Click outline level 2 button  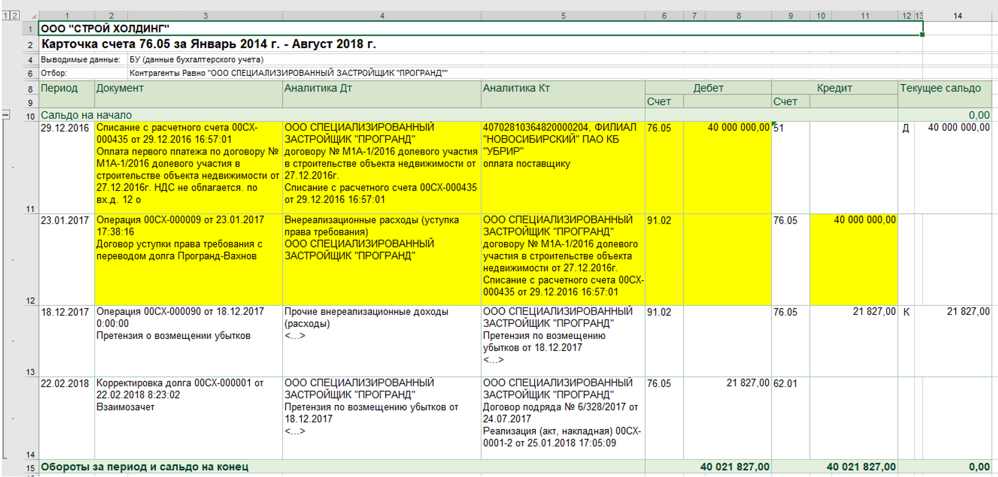(15, 15)
